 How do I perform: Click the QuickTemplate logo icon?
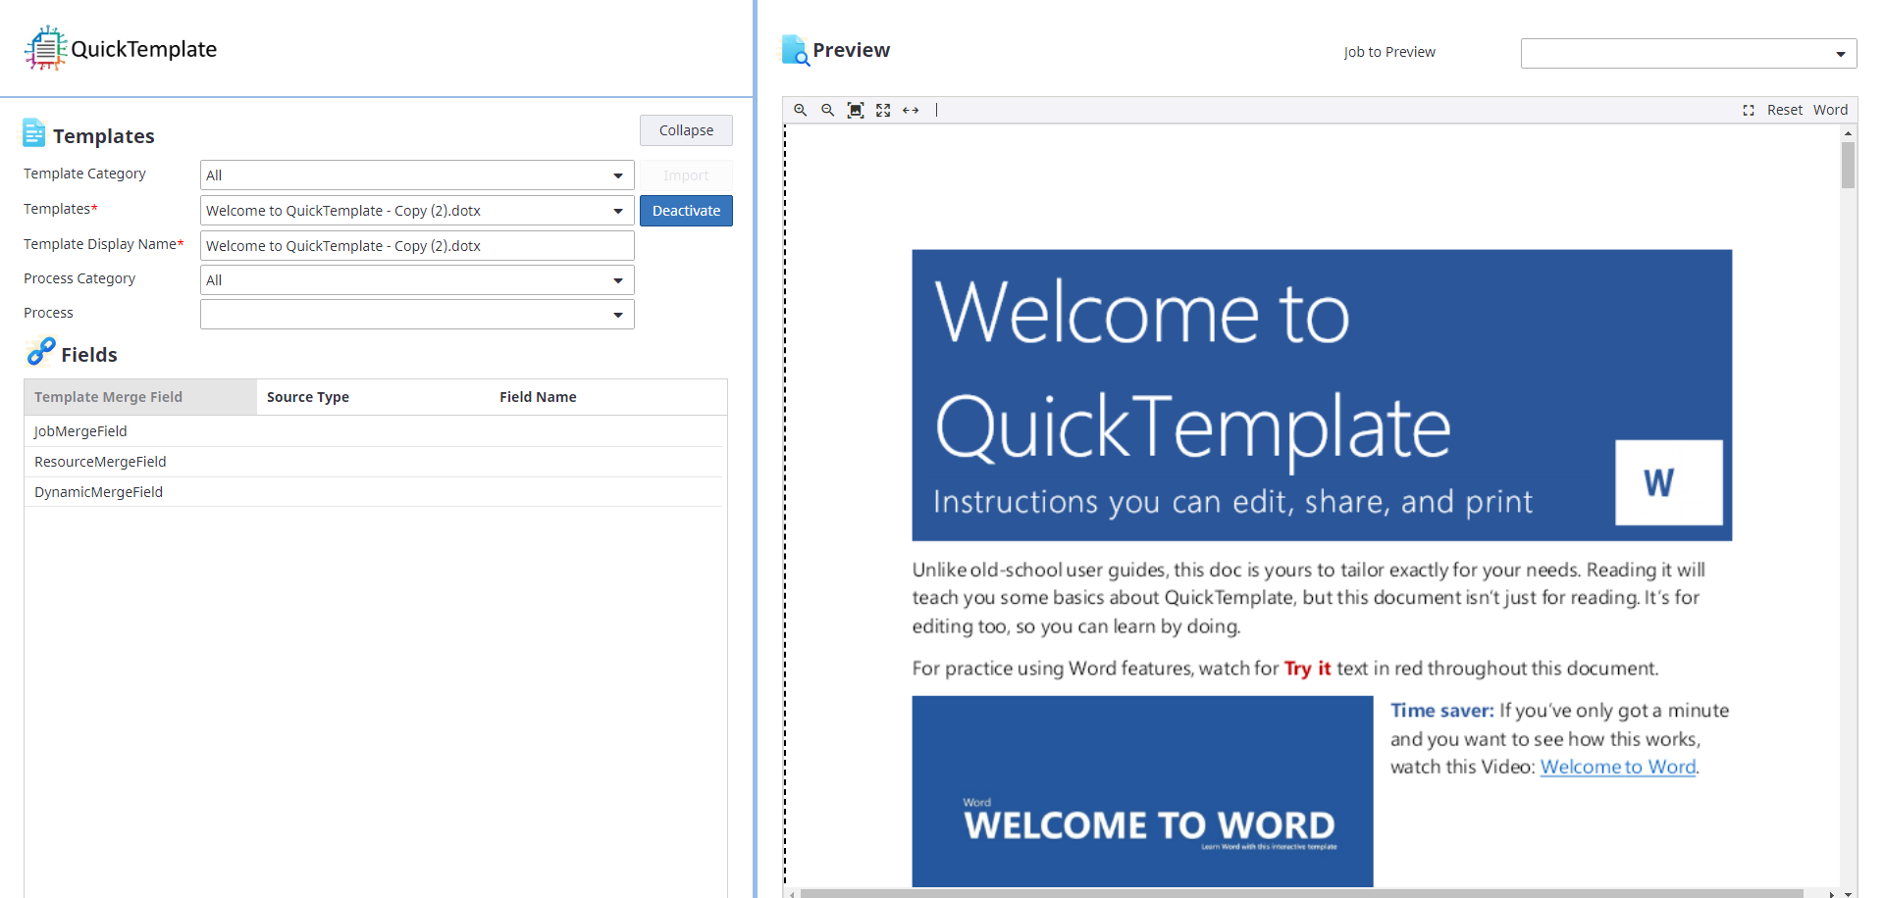[45, 48]
